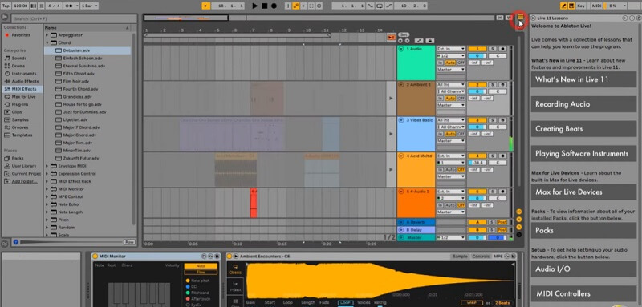Expand the Pitch folder
This screenshot has width=642, height=307.
47,220
